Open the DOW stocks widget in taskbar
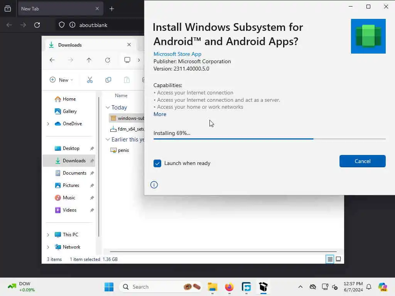Viewport: 395px width, 296px height. pyautogui.click(x=22, y=287)
